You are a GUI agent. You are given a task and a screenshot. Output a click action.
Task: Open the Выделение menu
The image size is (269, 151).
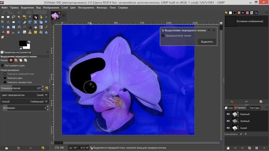(27, 8)
